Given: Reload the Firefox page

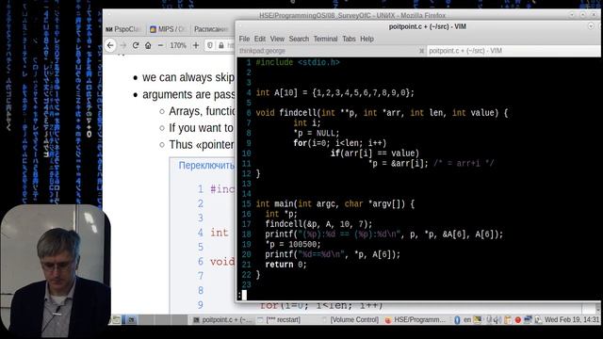Looking at the screenshot, I should (x=136, y=45).
